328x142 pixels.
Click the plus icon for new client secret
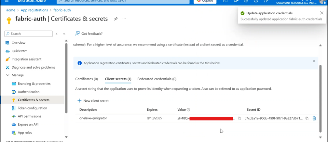tap(79, 101)
